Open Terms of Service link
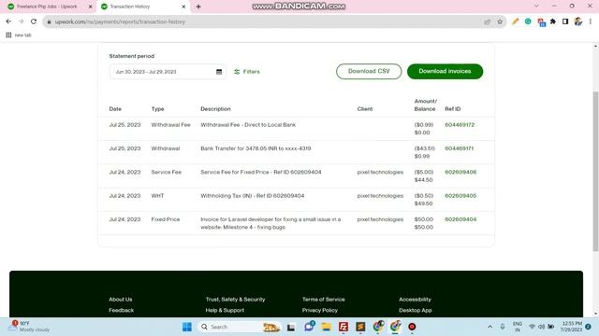The image size is (599, 336). (x=324, y=300)
